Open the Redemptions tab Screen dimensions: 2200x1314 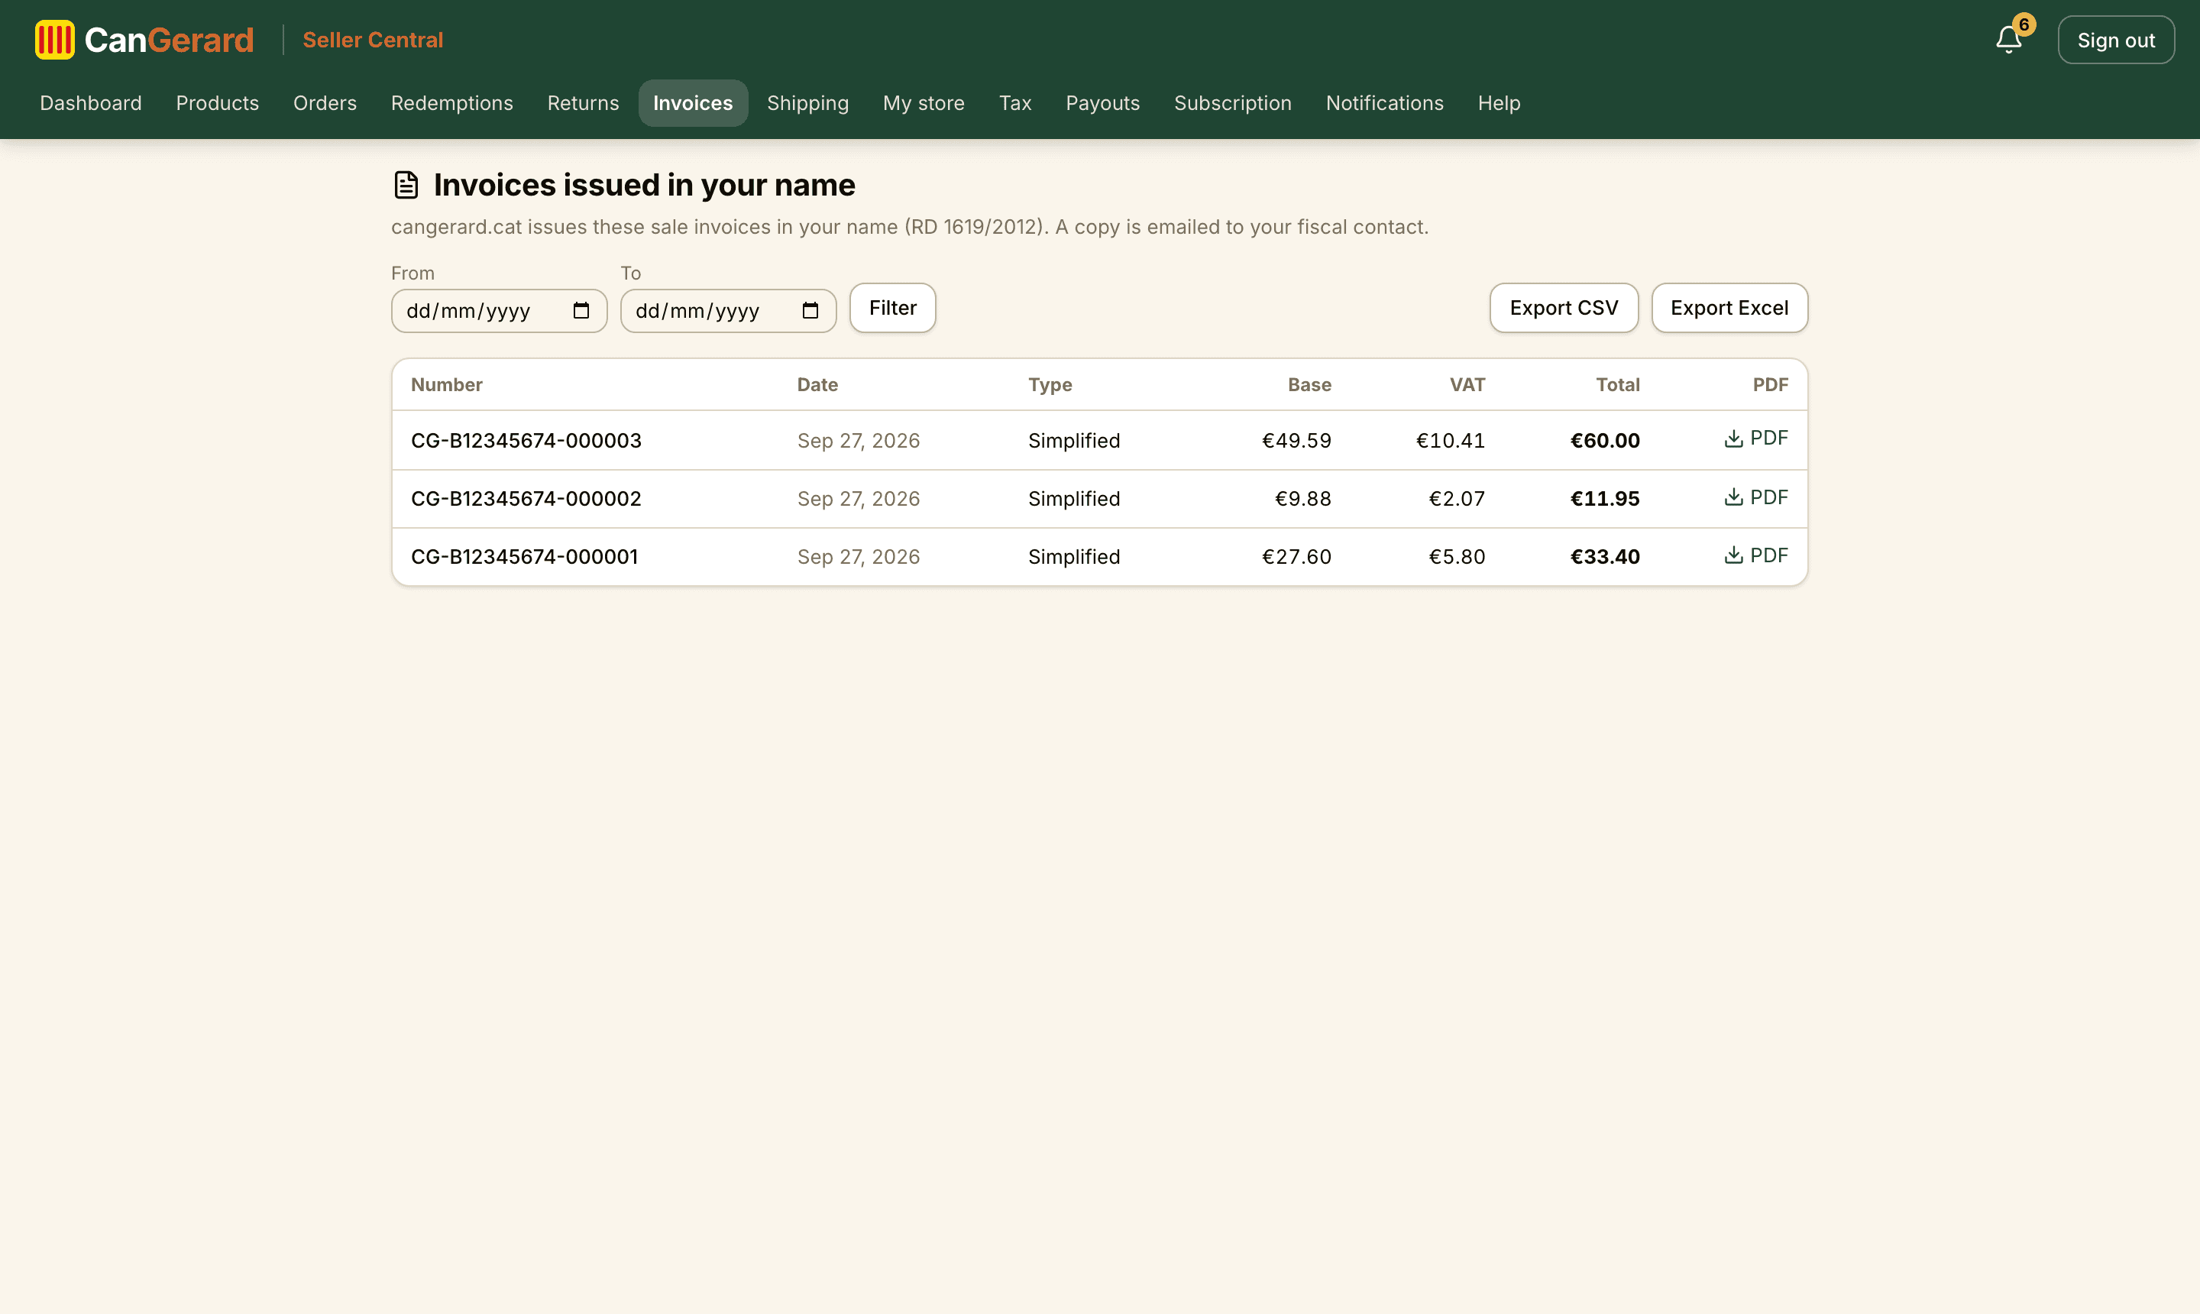[x=451, y=102]
